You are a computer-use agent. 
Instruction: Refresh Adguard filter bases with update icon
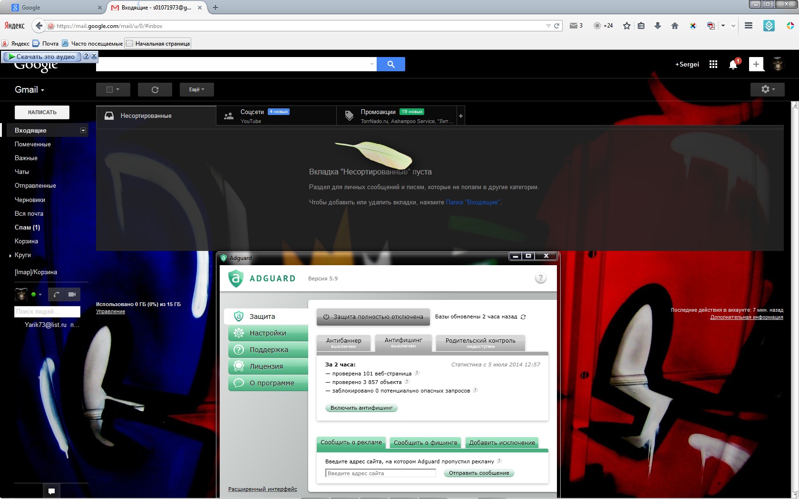click(523, 317)
